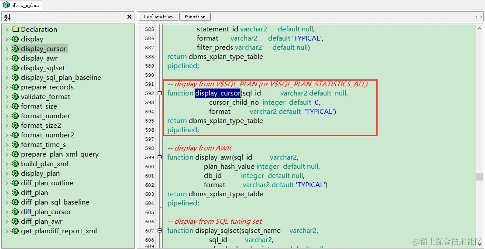485x249 pixels.
Task: Click the format_number2 function icon
Action: pos(15,135)
